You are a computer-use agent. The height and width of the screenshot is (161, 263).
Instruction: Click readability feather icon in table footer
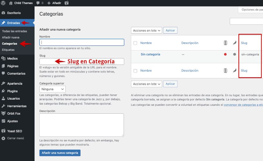234,70
